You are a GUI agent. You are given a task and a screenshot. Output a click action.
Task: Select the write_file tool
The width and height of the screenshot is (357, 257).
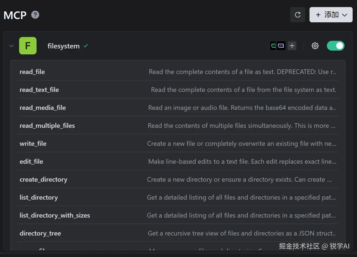(33, 144)
